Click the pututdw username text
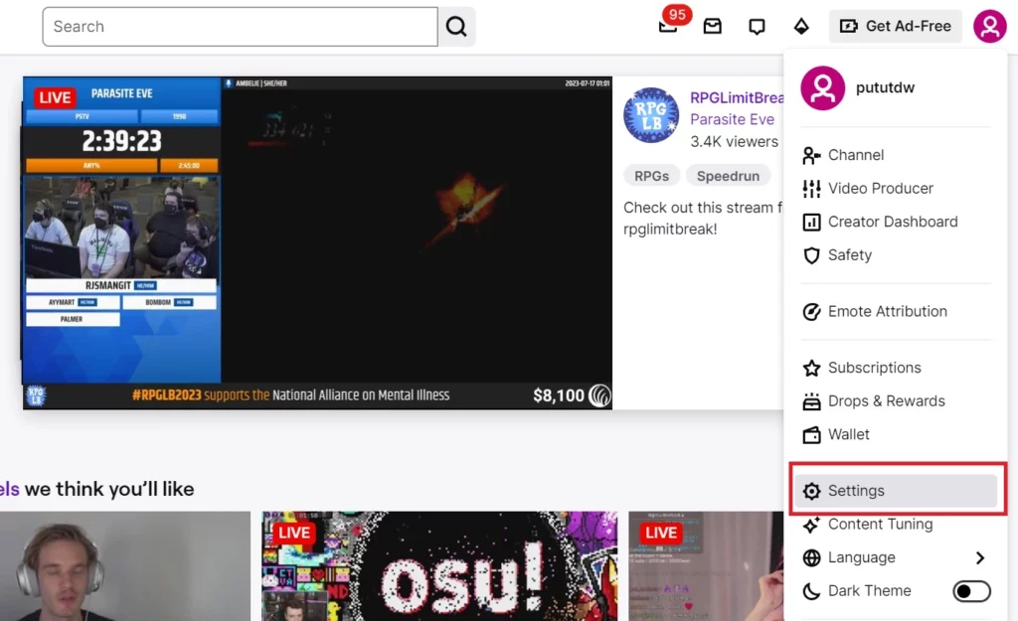 885,87
